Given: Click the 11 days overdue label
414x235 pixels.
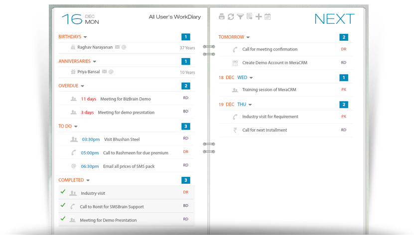Looking at the screenshot, I should click(x=89, y=99).
